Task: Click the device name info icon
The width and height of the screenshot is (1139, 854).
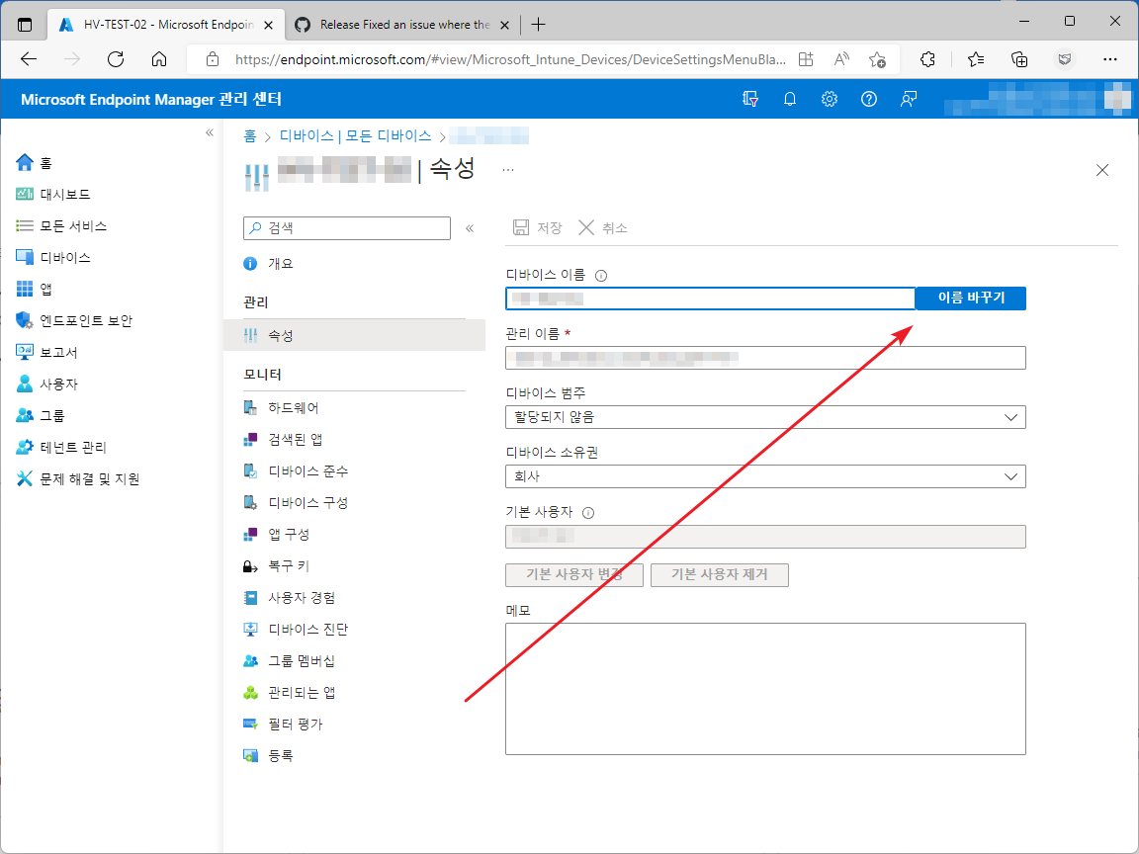Action: (x=601, y=275)
